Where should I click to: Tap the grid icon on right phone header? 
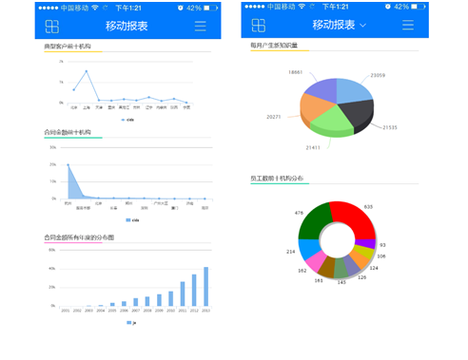coord(259,26)
